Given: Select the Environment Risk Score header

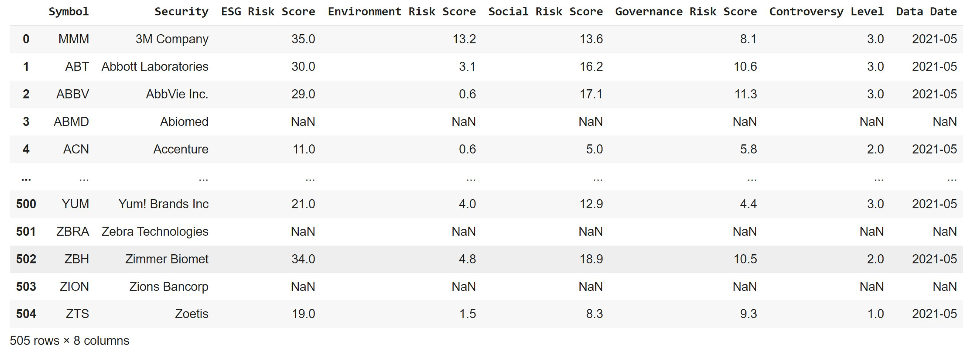Looking at the screenshot, I should tap(402, 12).
